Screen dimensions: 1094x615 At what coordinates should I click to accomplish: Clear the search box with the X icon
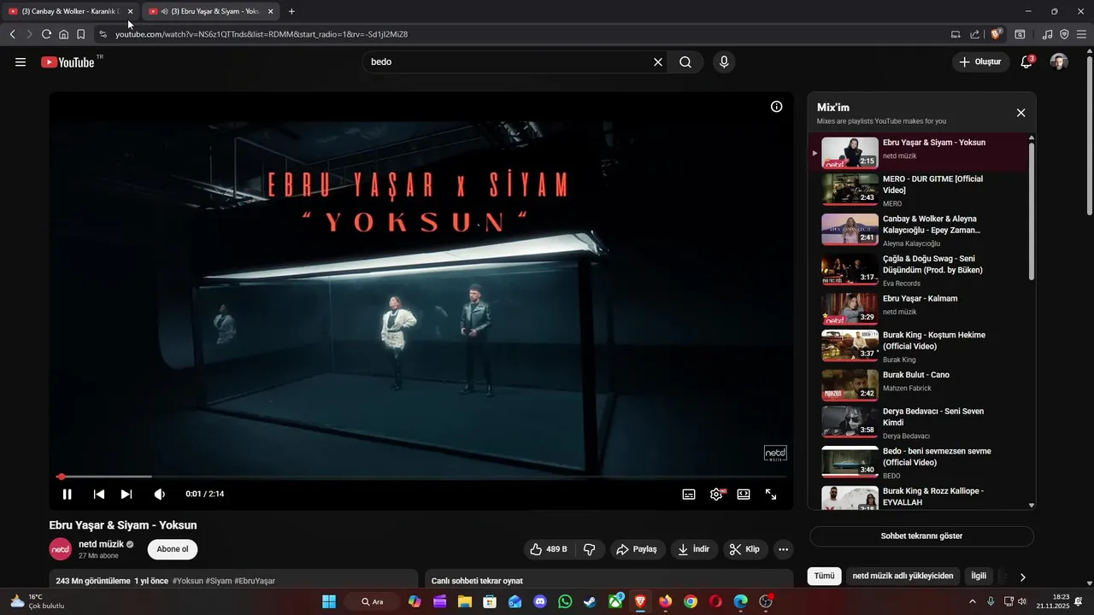658,62
